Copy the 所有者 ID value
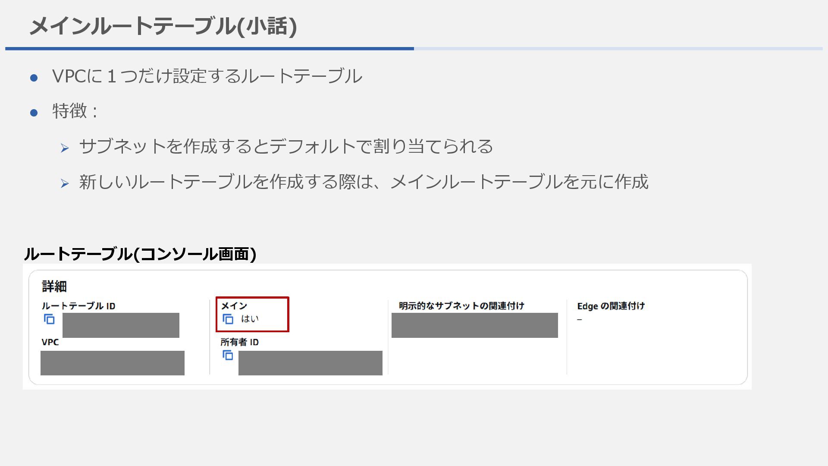 pyautogui.click(x=228, y=355)
